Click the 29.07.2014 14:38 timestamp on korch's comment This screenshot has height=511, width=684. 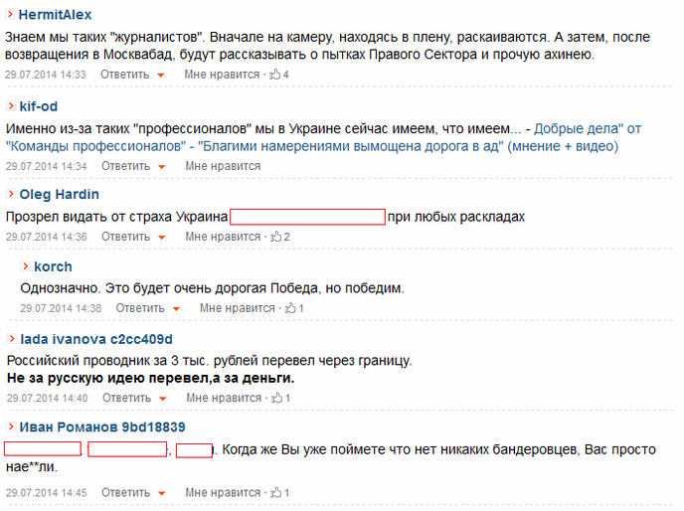point(61,308)
